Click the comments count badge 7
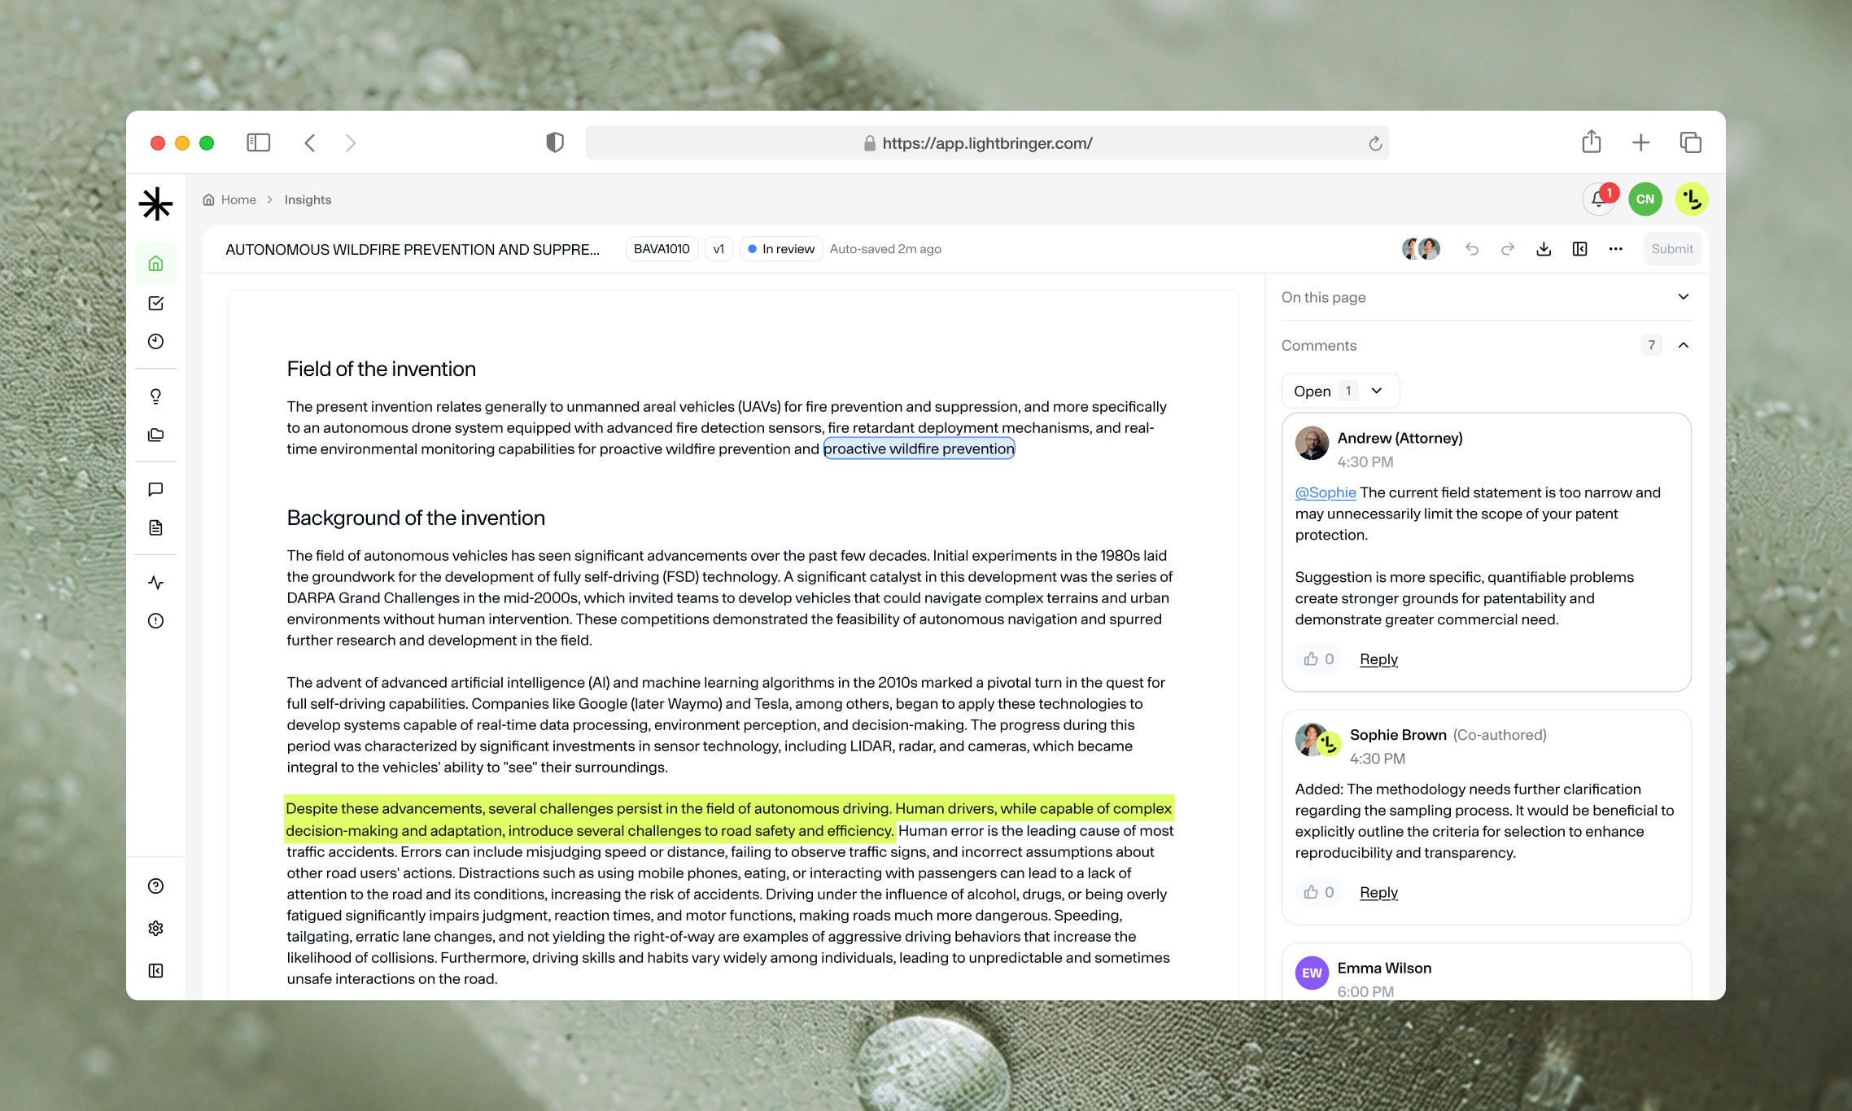The width and height of the screenshot is (1852, 1111). coord(1651,345)
